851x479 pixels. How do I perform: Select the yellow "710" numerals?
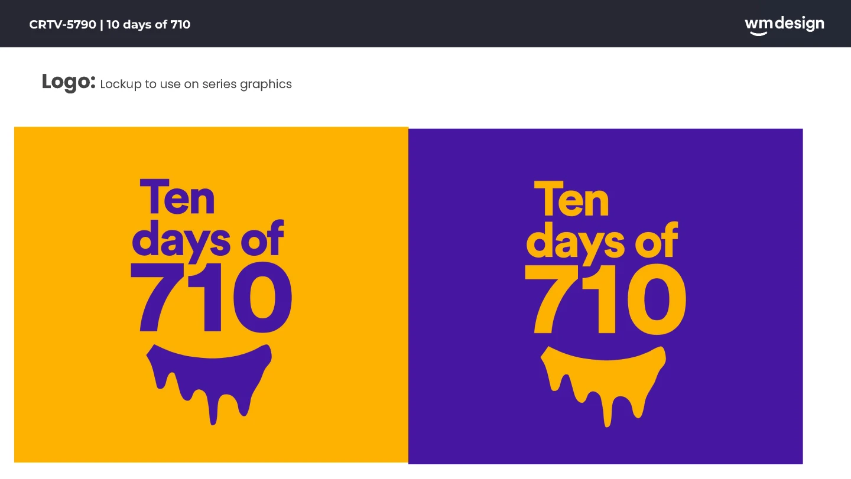click(605, 300)
